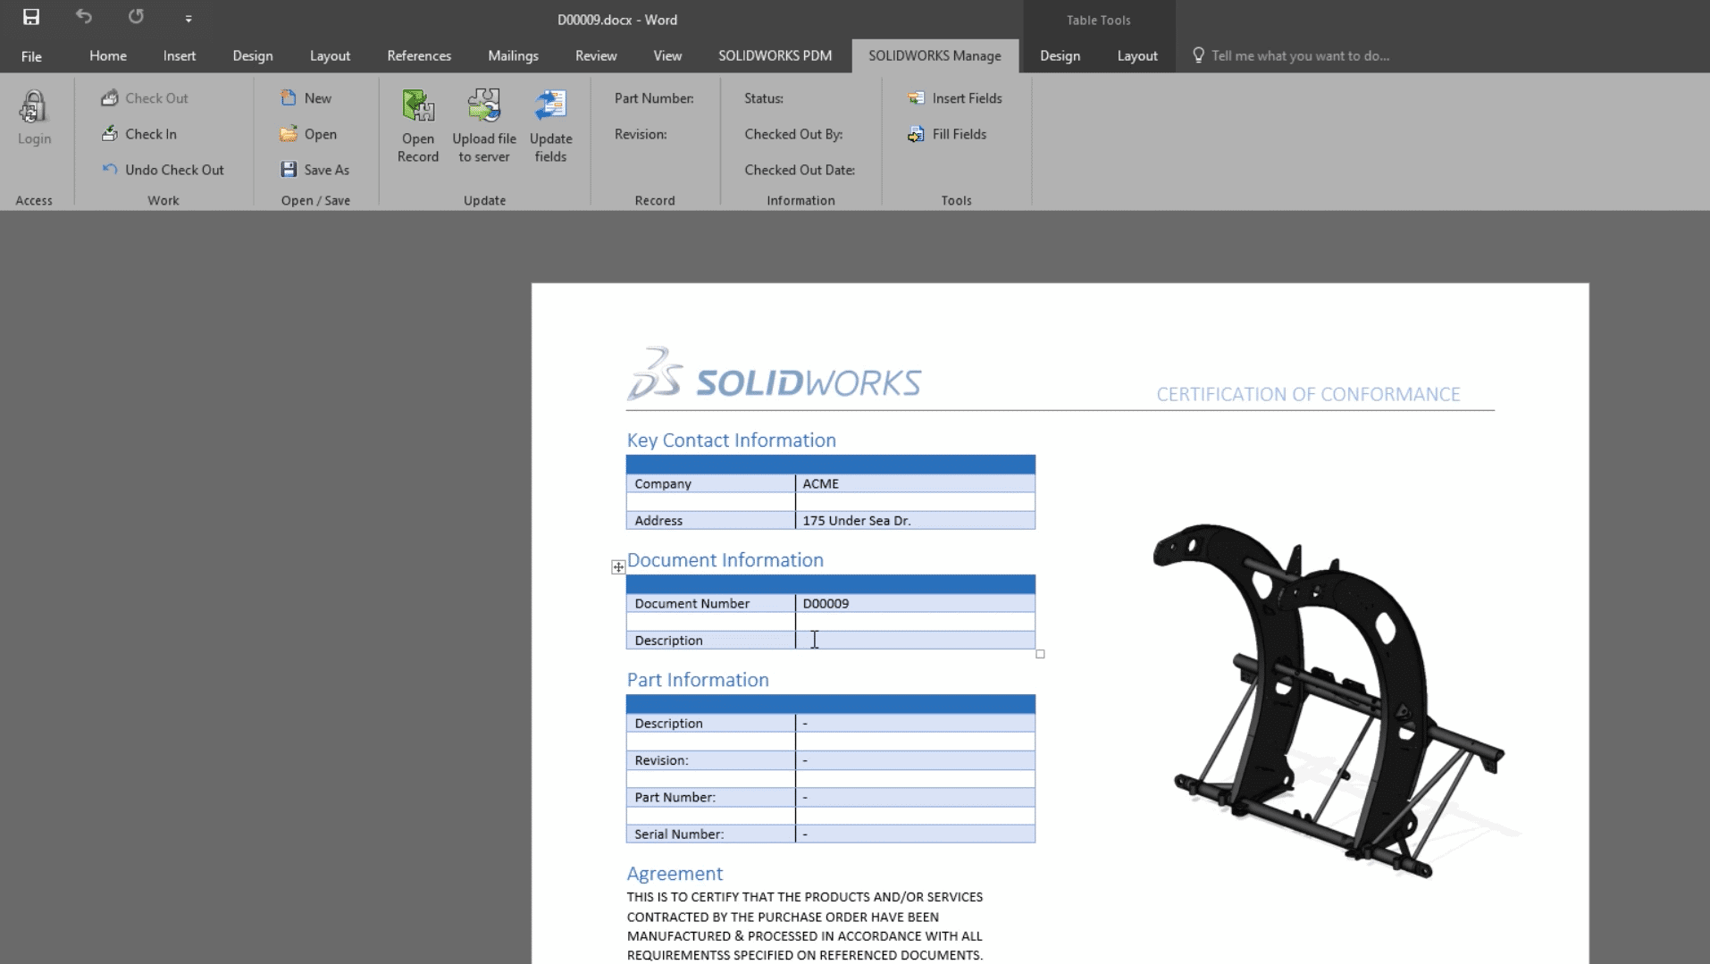Open the Quick Access Toolbar customize dropdown
This screenshot has height=964, width=1710.
pos(189,17)
